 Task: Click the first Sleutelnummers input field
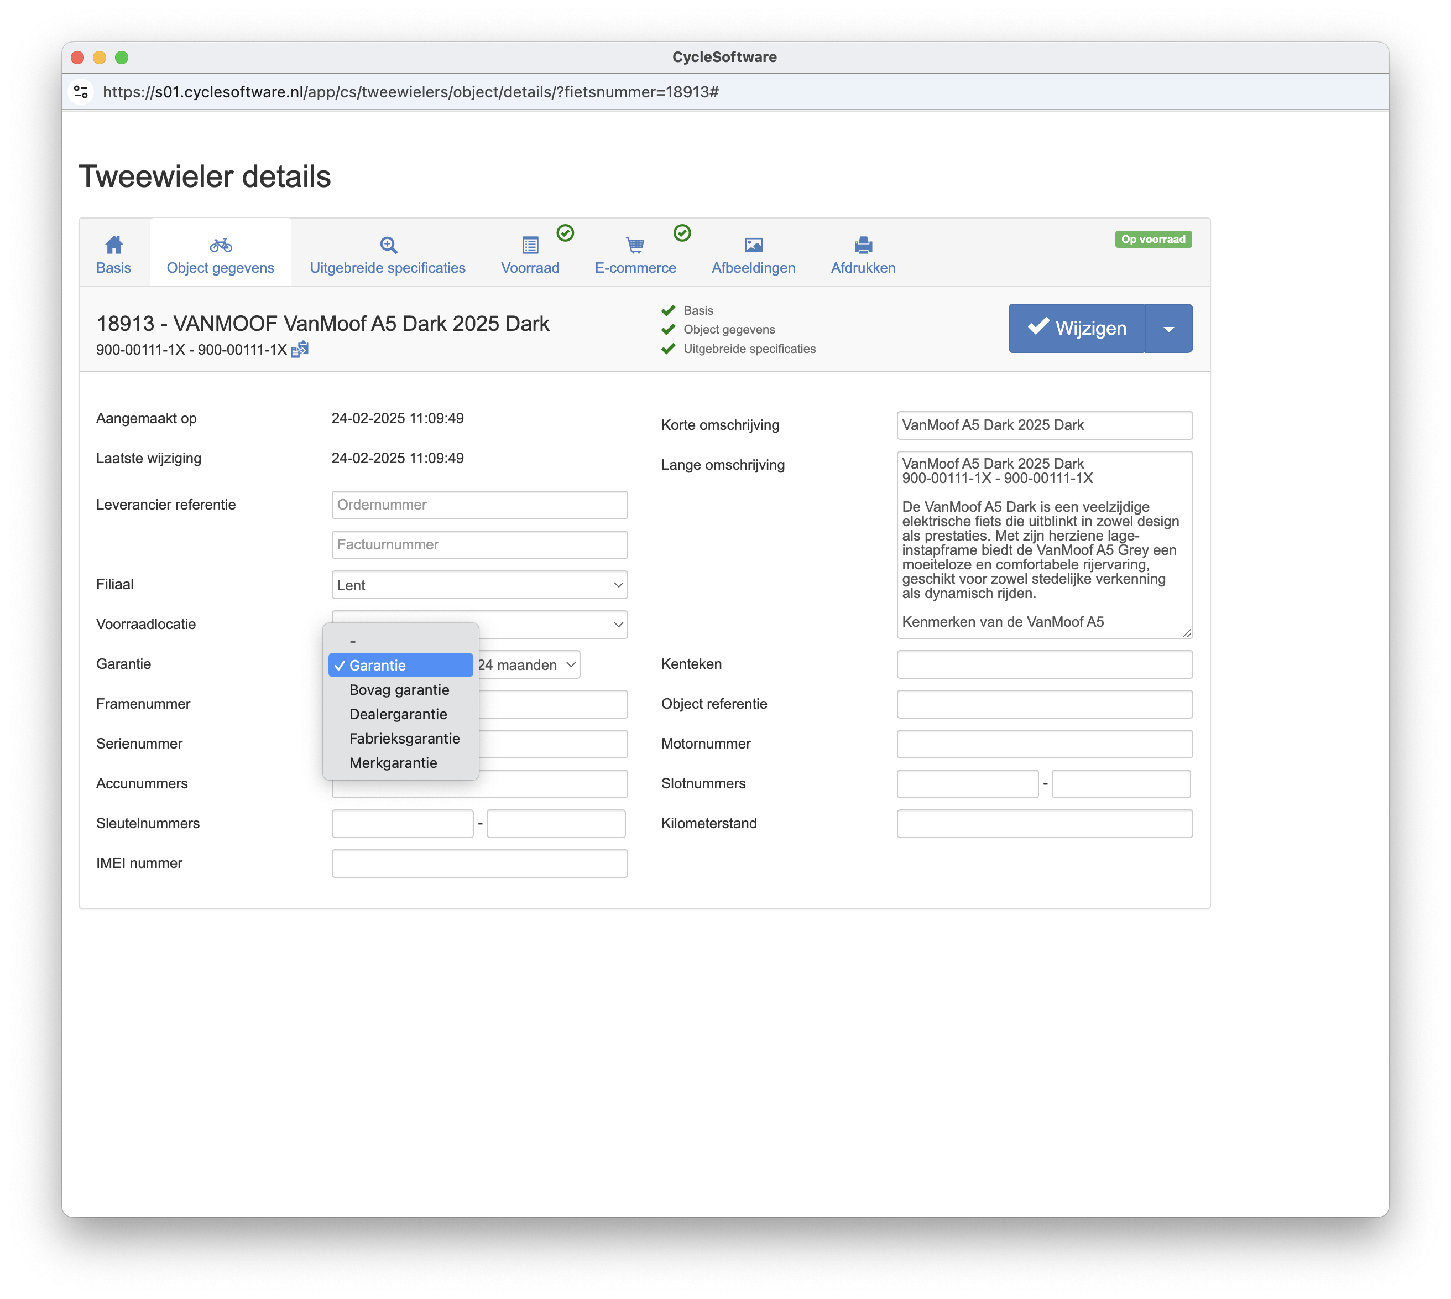click(x=403, y=824)
